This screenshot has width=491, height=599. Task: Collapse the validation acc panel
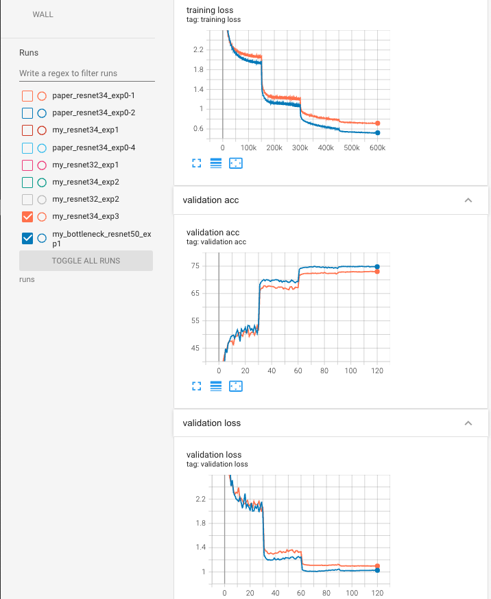coord(468,200)
